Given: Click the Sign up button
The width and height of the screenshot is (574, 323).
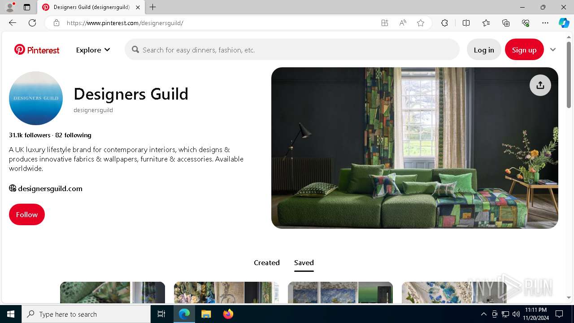Looking at the screenshot, I should click(524, 50).
